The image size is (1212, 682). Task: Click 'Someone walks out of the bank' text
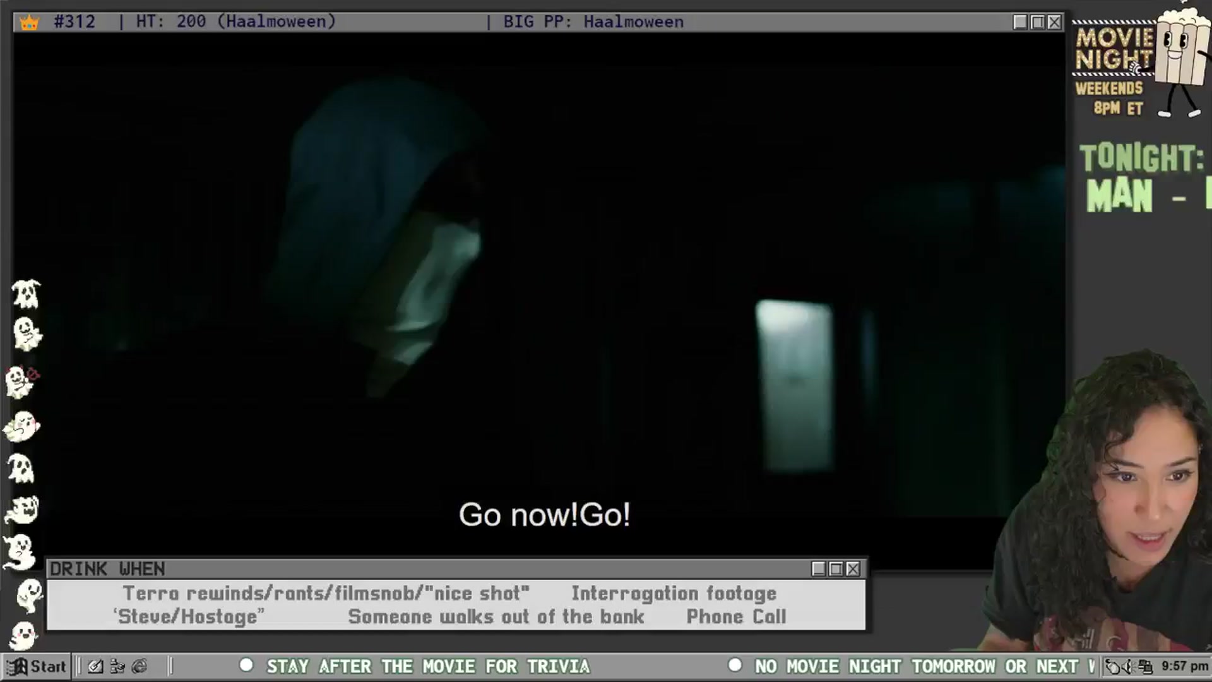(x=496, y=617)
